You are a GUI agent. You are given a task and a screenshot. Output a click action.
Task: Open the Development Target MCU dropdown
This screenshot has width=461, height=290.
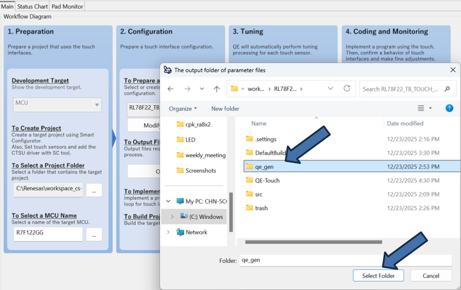click(x=96, y=105)
